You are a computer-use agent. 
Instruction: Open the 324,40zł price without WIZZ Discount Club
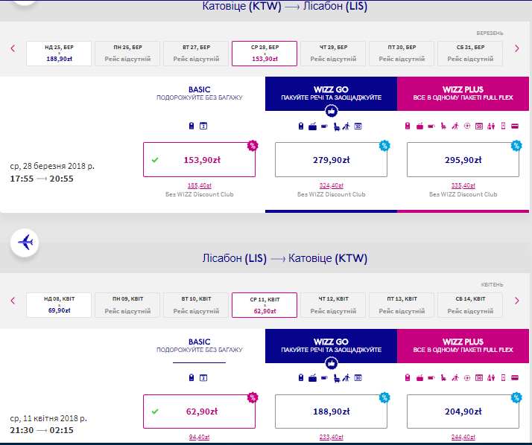(331, 185)
